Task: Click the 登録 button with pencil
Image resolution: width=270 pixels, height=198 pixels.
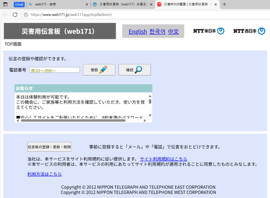Action: click(x=99, y=70)
